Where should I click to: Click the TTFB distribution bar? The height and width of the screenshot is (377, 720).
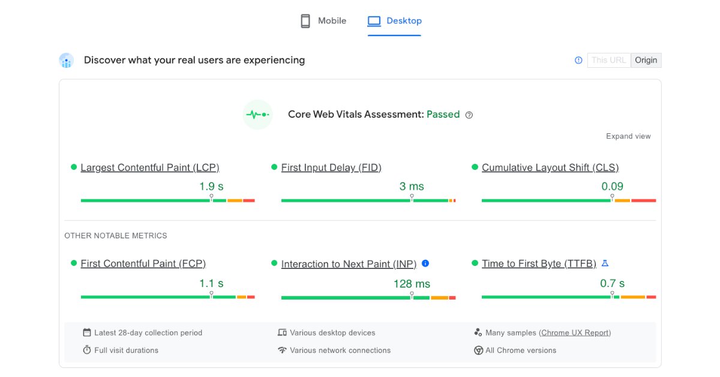click(x=569, y=297)
